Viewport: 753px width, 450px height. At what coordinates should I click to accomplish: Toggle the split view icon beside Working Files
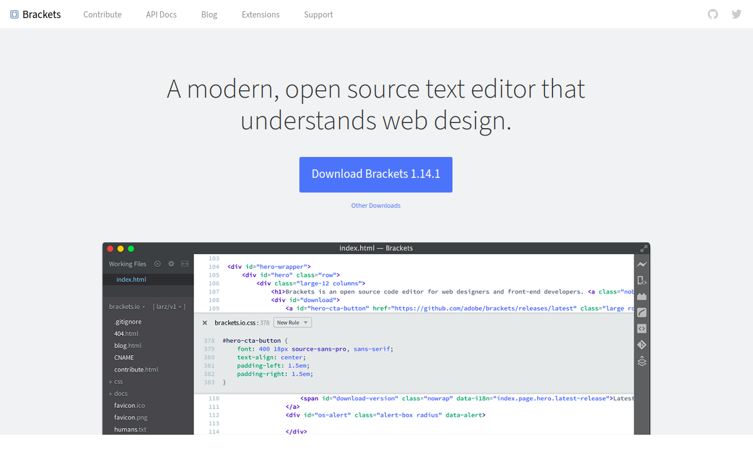[185, 264]
